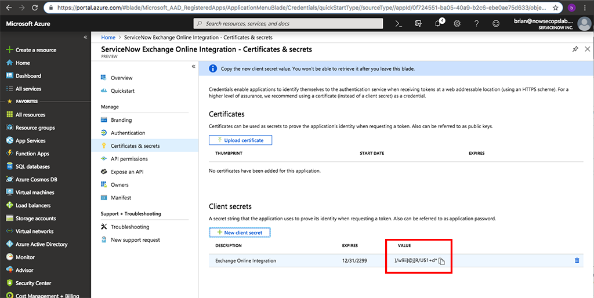Open Branding settings
Viewport: 594px width, 298px height.
[116, 120]
